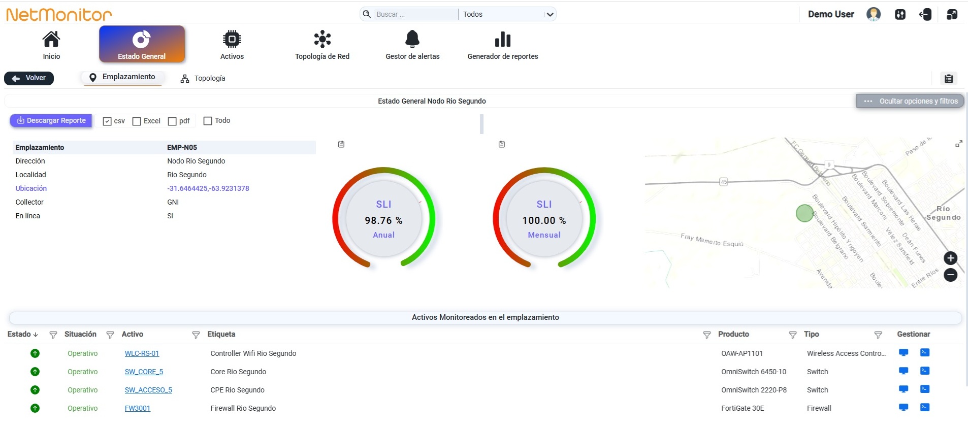
Task: Open Generador de reportes chart icon
Action: [502, 39]
